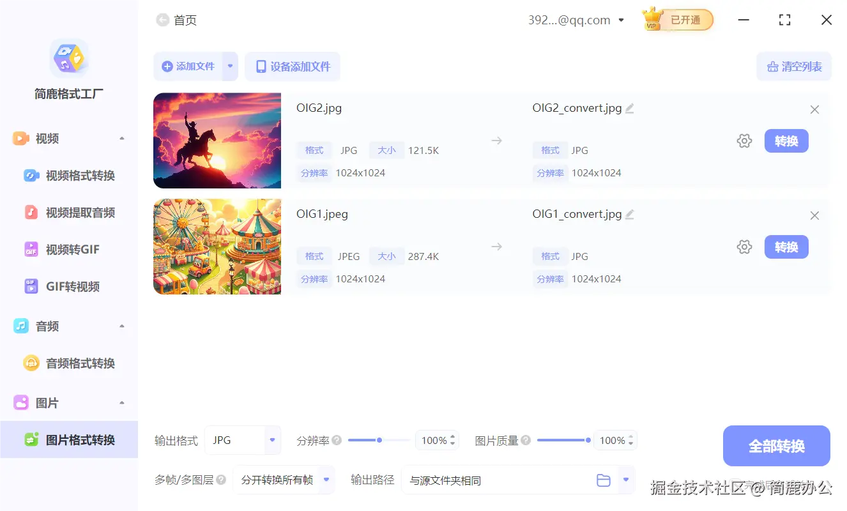The height and width of the screenshot is (511, 847).
Task: Browse the output folder using the folder icon
Action: [x=604, y=480]
